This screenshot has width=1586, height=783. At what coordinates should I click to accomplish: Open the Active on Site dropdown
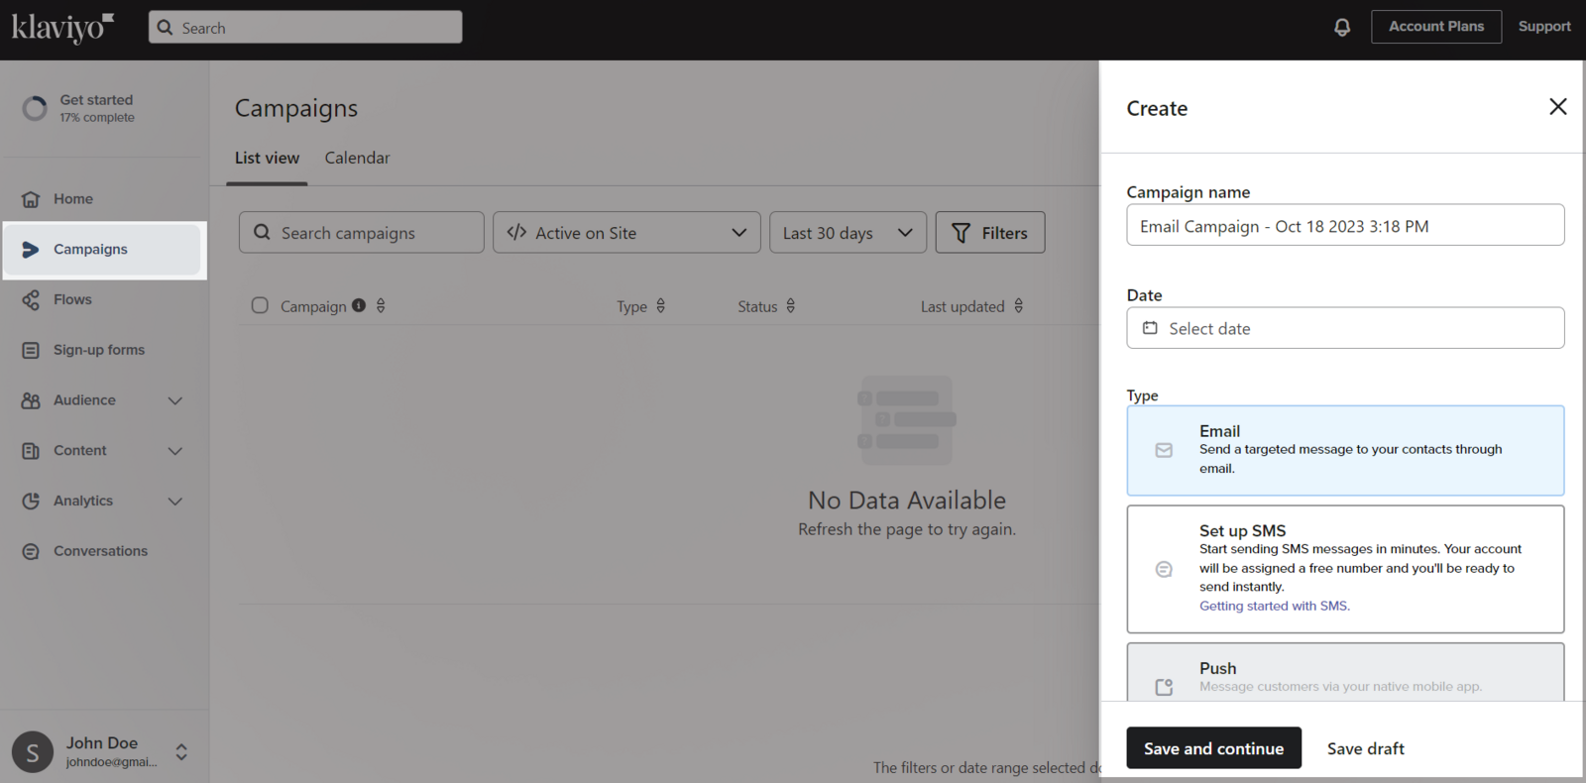pyautogui.click(x=626, y=233)
